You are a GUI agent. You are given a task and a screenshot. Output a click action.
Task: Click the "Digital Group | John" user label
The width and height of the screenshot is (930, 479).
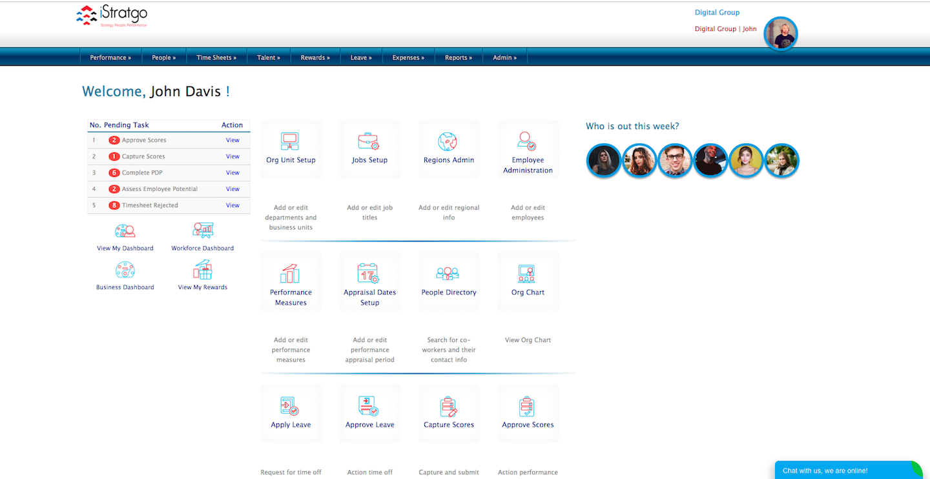tap(725, 29)
